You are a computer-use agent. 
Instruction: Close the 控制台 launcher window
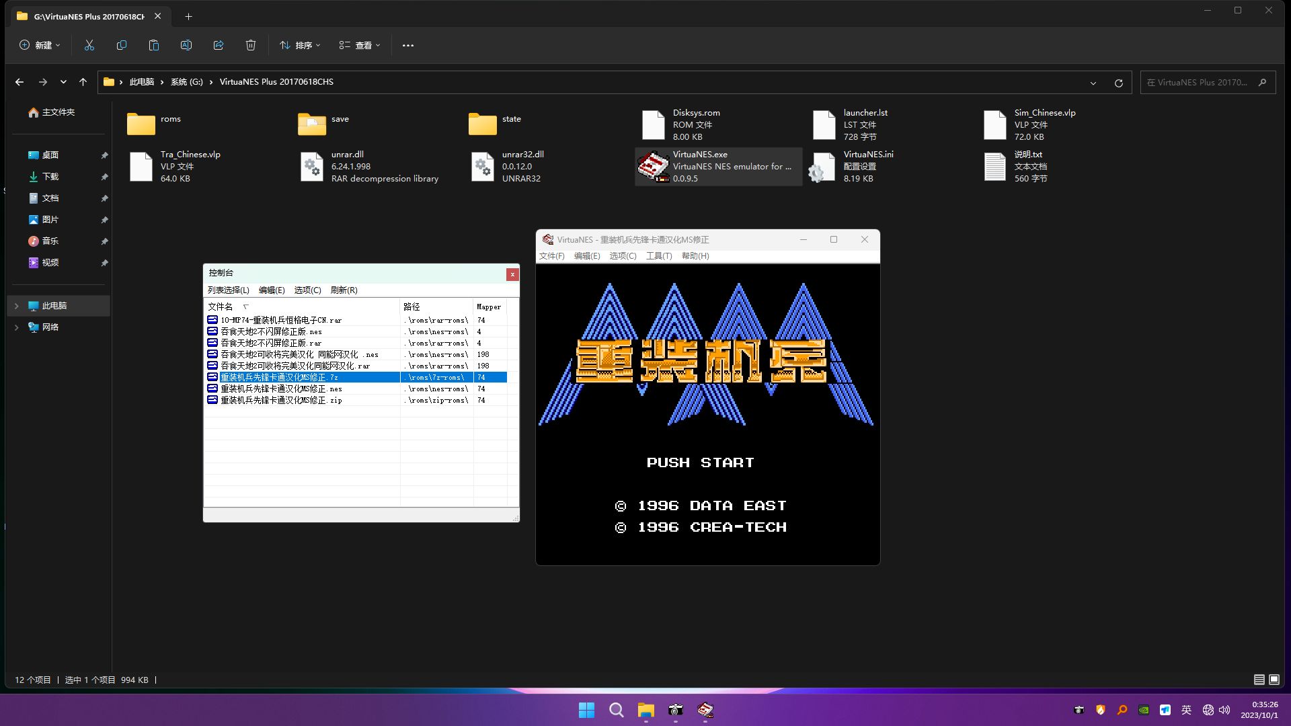512,274
